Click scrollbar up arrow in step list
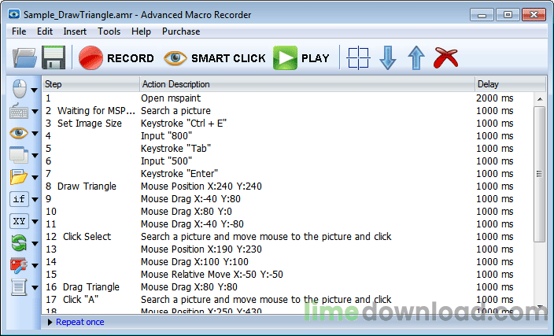Image resolution: width=554 pixels, height=336 pixels. (x=540, y=99)
